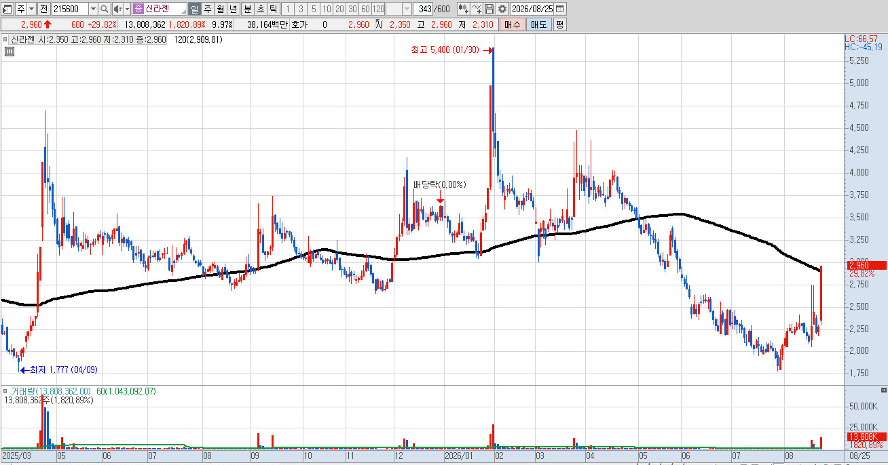The width and height of the screenshot is (888, 465).
Task: Click the 배당락(0.00%) dividend marker
Action: (440, 184)
